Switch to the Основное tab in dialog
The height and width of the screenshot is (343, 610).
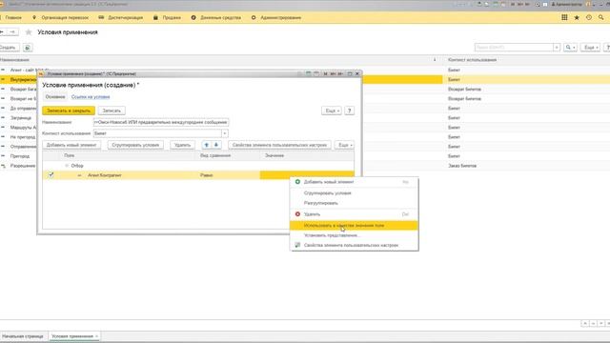coord(55,97)
